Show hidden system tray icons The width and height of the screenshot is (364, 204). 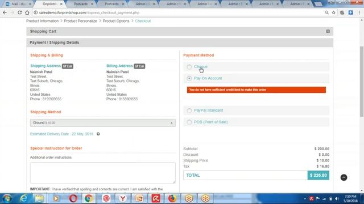(x=305, y=199)
